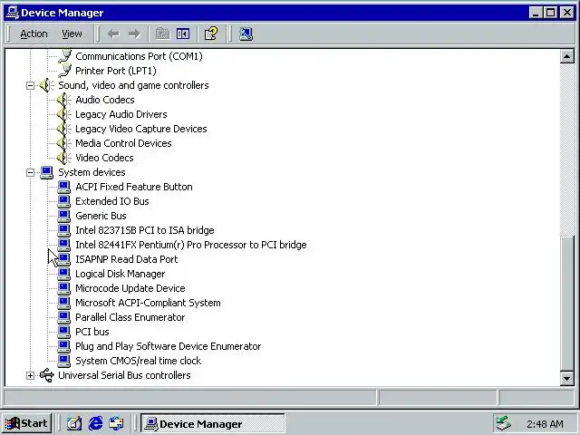Viewport: 580px width, 435px height.
Task: Expand Universal Serial Bus controllers
Action: 30,375
